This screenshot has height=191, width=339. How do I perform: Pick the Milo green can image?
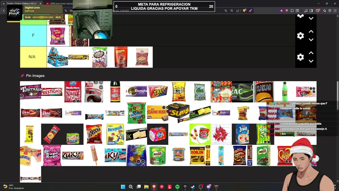(x=158, y=155)
